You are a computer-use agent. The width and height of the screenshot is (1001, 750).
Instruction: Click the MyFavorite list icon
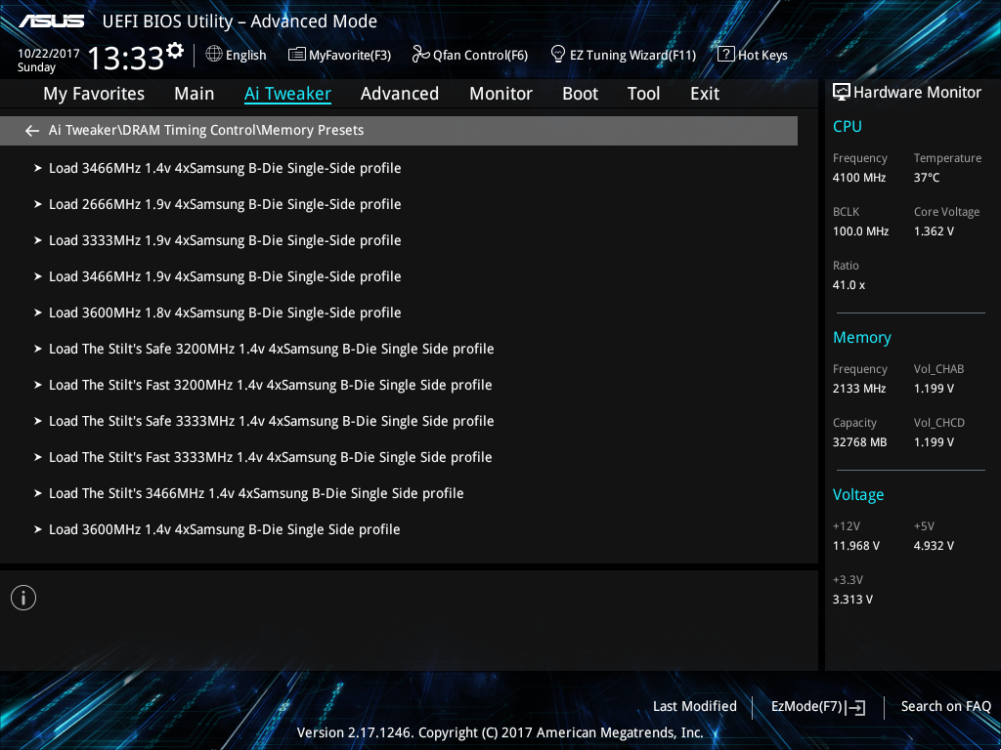coord(297,55)
